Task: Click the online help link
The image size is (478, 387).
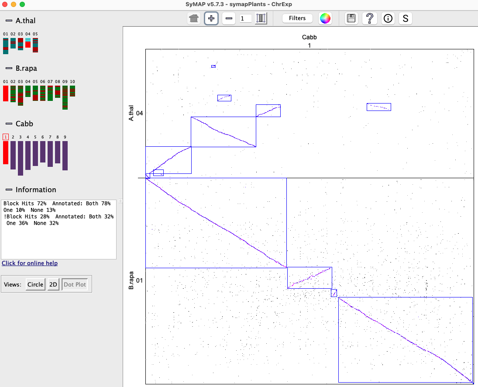Action: pos(30,263)
